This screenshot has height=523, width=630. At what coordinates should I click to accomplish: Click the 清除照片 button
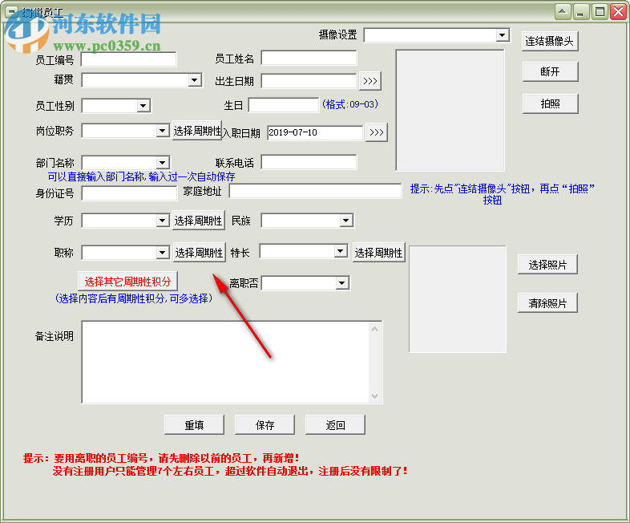547,303
